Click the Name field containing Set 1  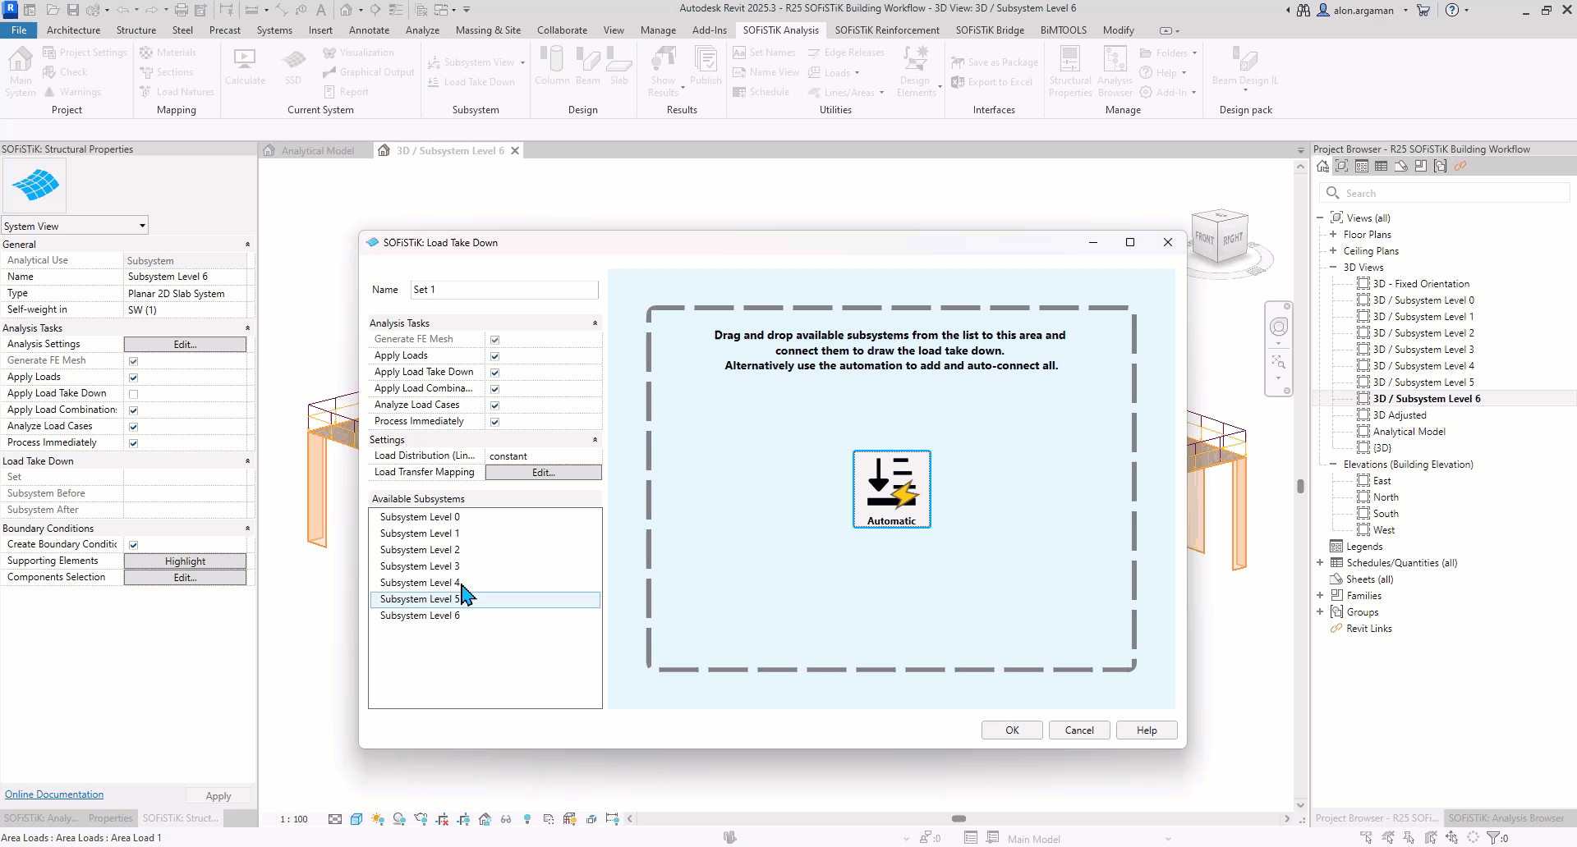[503, 290]
